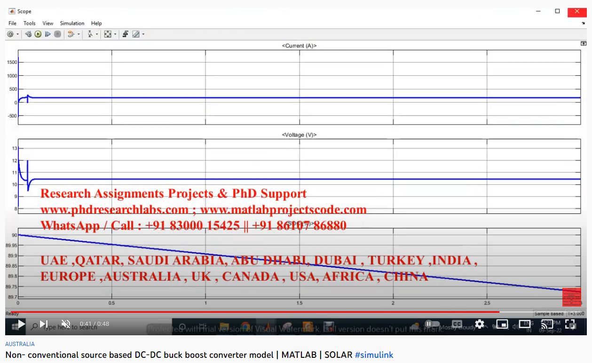Open the View menu
The height and width of the screenshot is (363, 592).
click(48, 23)
